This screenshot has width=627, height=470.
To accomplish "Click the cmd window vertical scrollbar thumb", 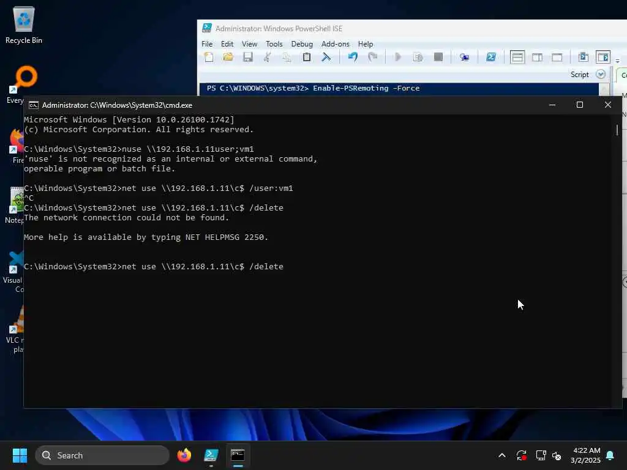I will [617, 130].
